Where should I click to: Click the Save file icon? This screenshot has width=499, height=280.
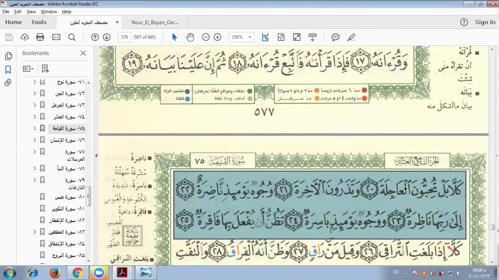point(9,37)
